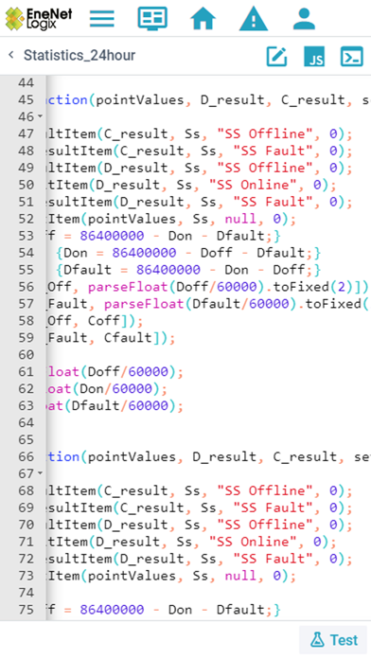Click pointValues parameter on line 66

coord(132,456)
